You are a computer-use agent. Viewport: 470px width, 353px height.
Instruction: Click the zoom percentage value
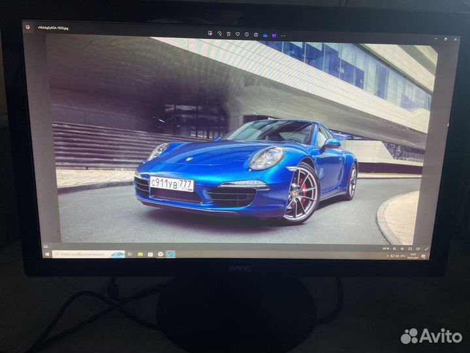pos(386,248)
